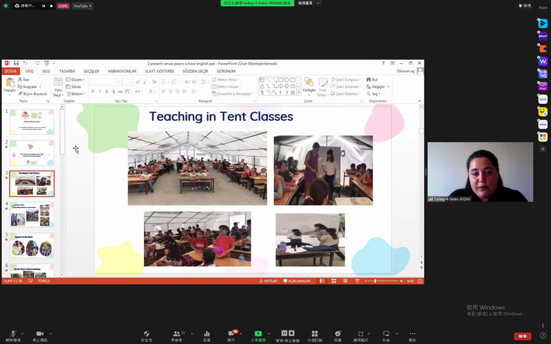Image resolution: width=551 pixels, height=344 pixels.
Task: Open Seç select dropdown
Action: 373,94
